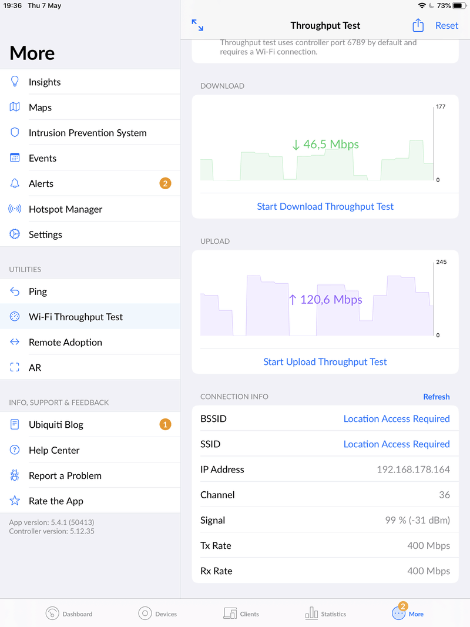Open the Events list entry

90,158
